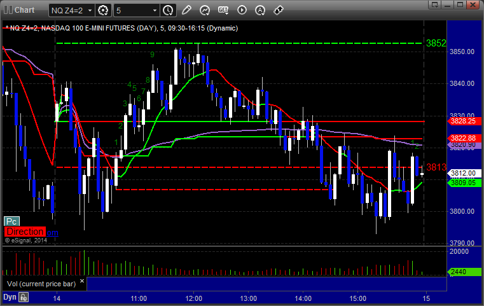Start bar replay with the play icon

[242, 10]
